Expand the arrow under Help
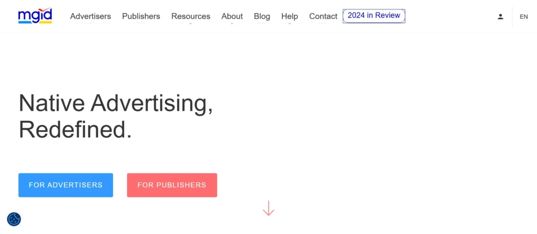 pyautogui.click(x=289, y=24)
